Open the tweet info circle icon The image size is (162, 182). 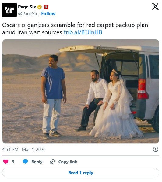[156, 149]
